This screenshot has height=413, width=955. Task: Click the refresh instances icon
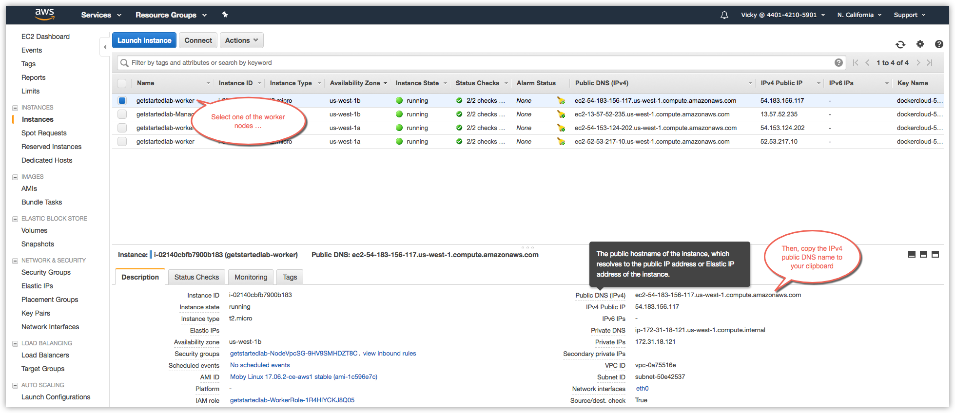click(900, 44)
